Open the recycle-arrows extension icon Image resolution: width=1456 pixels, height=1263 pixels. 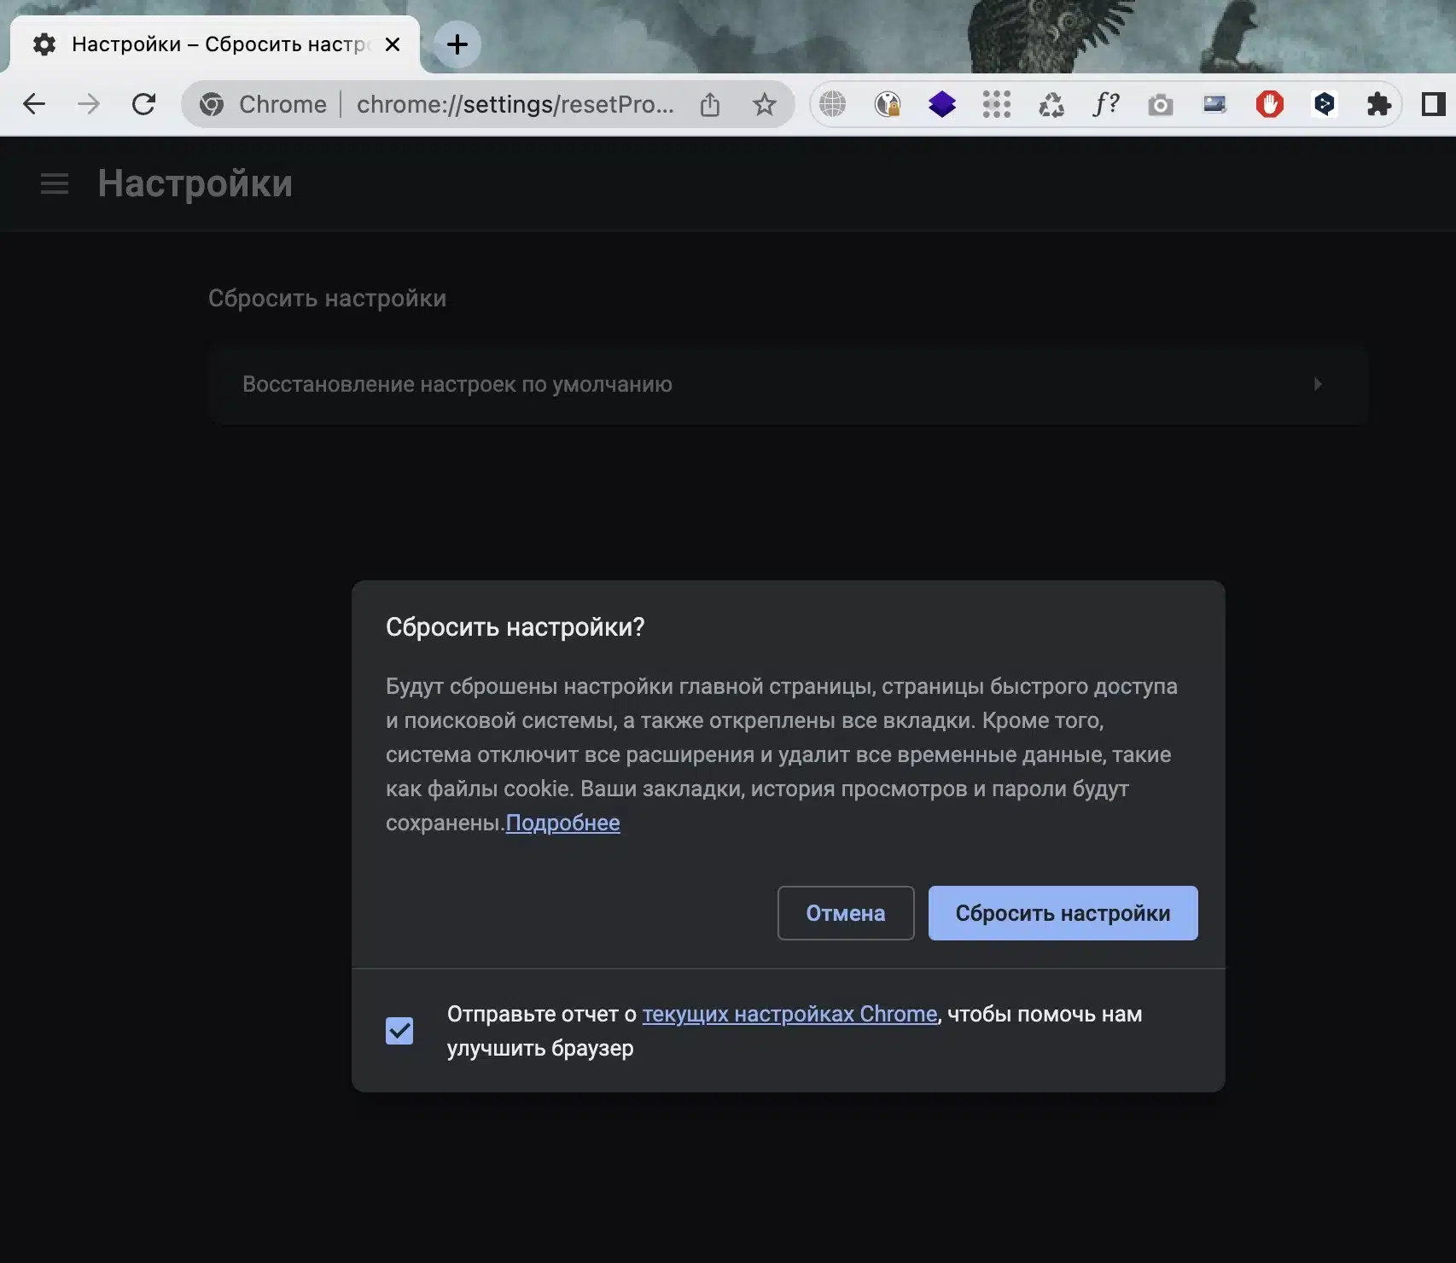click(x=1051, y=104)
